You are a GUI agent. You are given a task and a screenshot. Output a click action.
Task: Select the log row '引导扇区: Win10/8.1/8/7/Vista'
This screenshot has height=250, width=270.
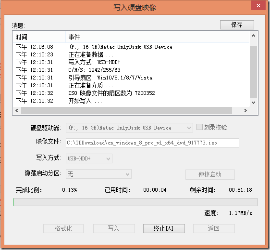tap(131, 78)
